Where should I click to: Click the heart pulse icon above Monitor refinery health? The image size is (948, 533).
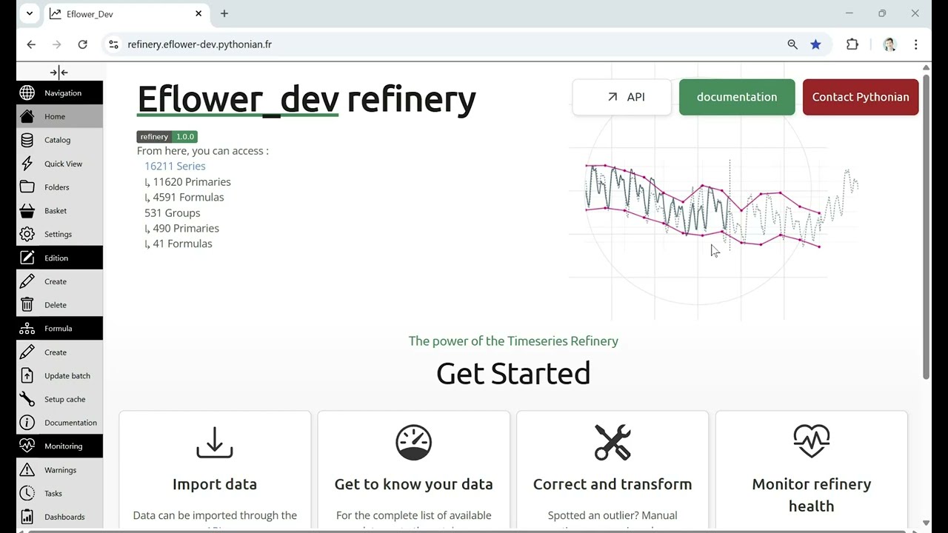[x=812, y=442]
